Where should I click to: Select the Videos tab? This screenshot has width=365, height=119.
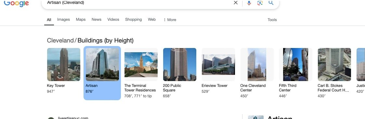[113, 19]
